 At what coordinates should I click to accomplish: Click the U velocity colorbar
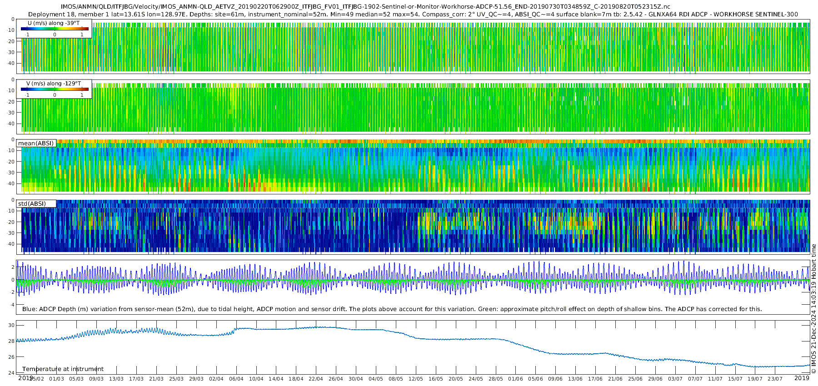[x=55, y=29]
